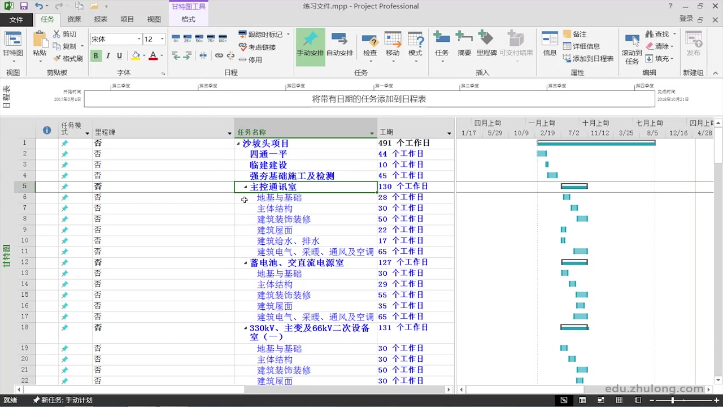Click the Unlink tasks icon
Viewport: 723px width, 407px height.
coord(230,55)
